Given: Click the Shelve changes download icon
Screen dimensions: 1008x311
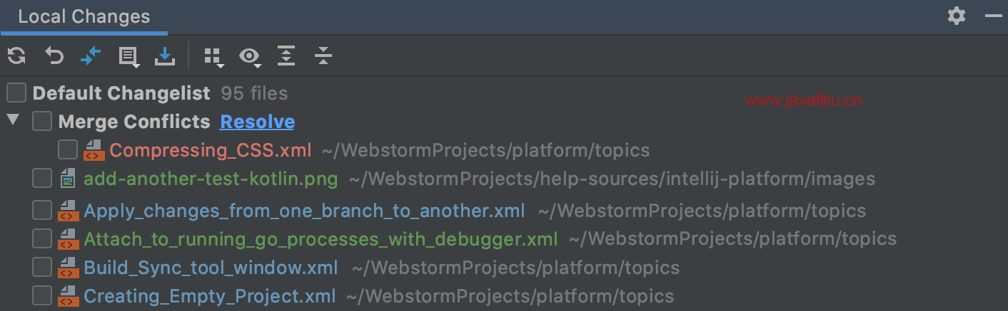Looking at the screenshot, I should coord(165,56).
